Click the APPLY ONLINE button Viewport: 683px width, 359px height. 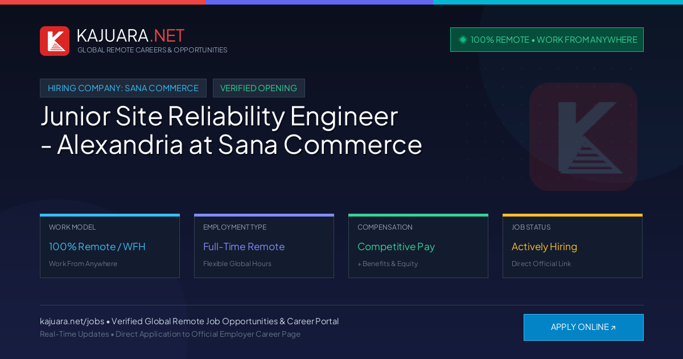click(x=583, y=327)
